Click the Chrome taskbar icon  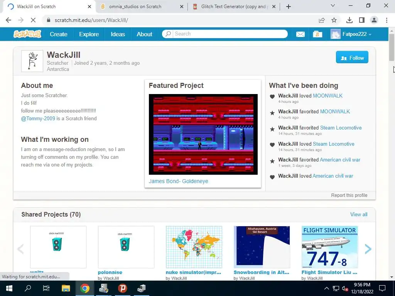coord(84,288)
